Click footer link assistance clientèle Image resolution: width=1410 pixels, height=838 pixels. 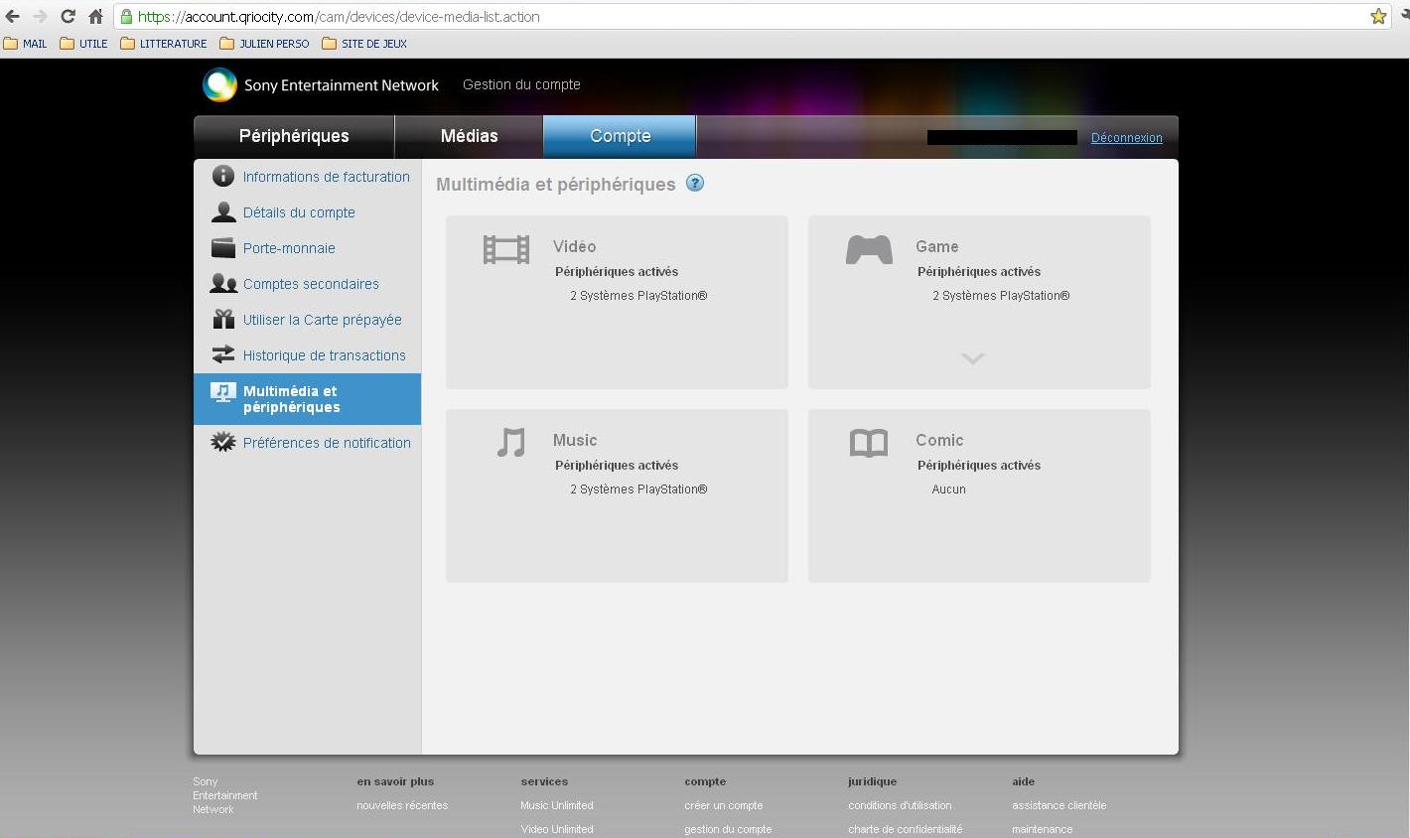coord(1058,805)
